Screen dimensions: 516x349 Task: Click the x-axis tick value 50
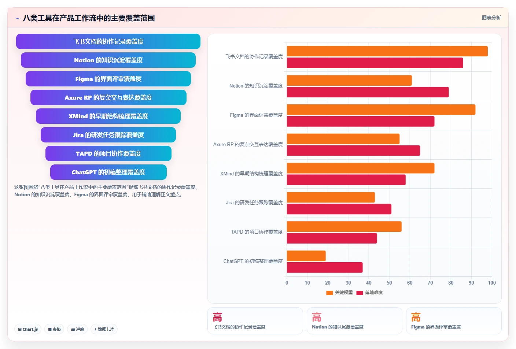point(389,283)
